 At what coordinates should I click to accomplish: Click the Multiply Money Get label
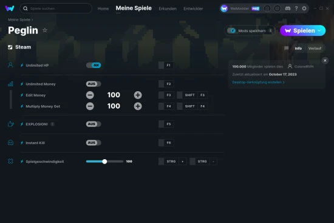click(43, 106)
